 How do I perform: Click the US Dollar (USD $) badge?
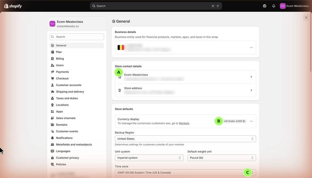pos(234,121)
